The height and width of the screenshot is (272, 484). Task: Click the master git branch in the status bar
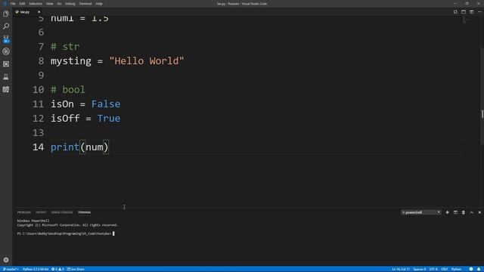coord(11,269)
